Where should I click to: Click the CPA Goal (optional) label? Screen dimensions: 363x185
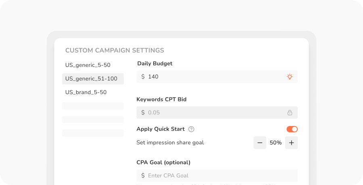pyautogui.click(x=163, y=162)
